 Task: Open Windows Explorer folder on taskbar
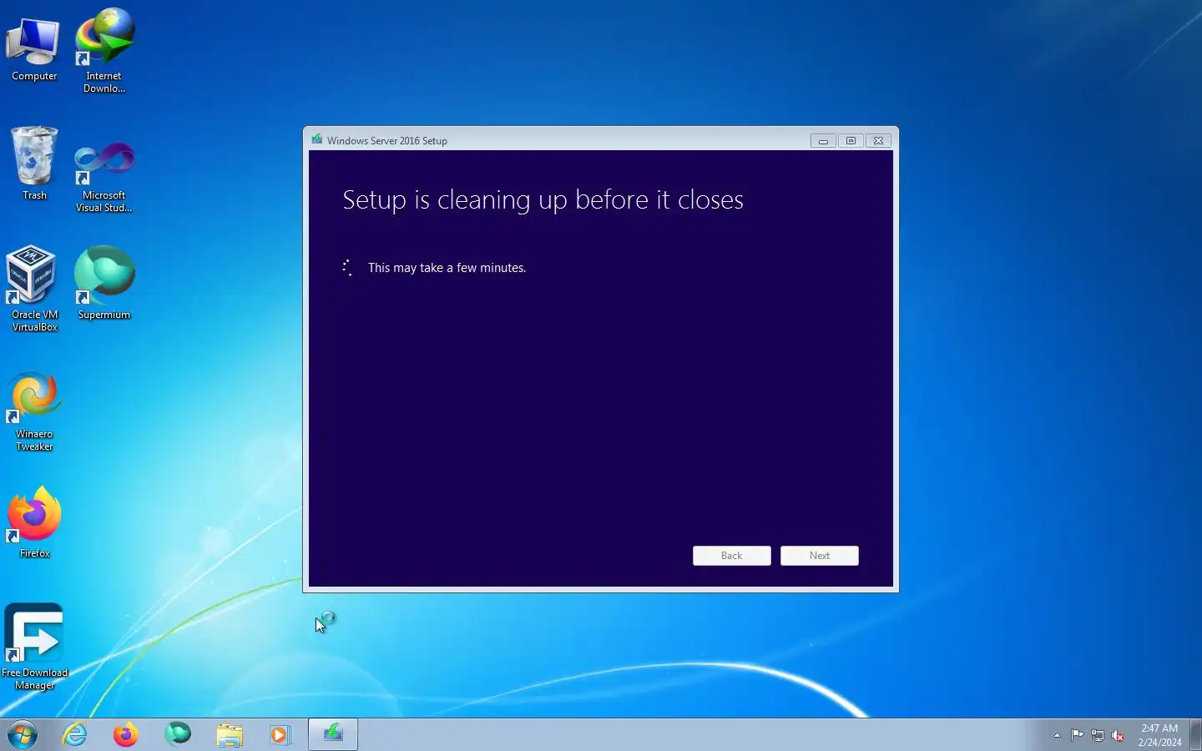(x=230, y=734)
